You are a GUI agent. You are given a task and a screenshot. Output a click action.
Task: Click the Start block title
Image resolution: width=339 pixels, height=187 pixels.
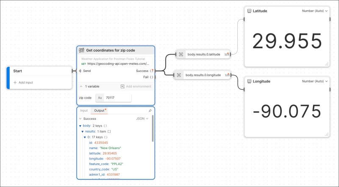[17, 71]
